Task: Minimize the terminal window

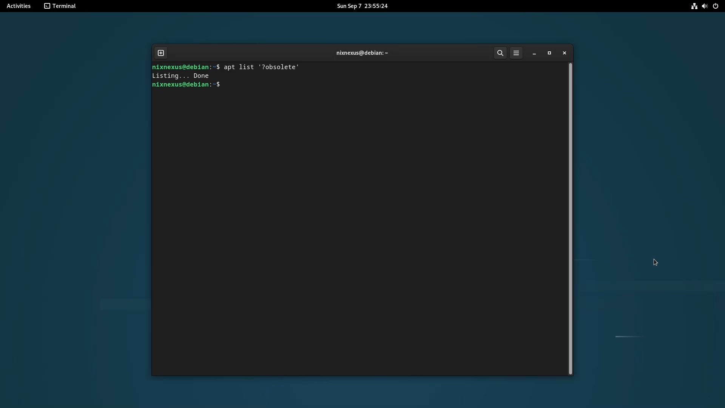Action: point(534,53)
